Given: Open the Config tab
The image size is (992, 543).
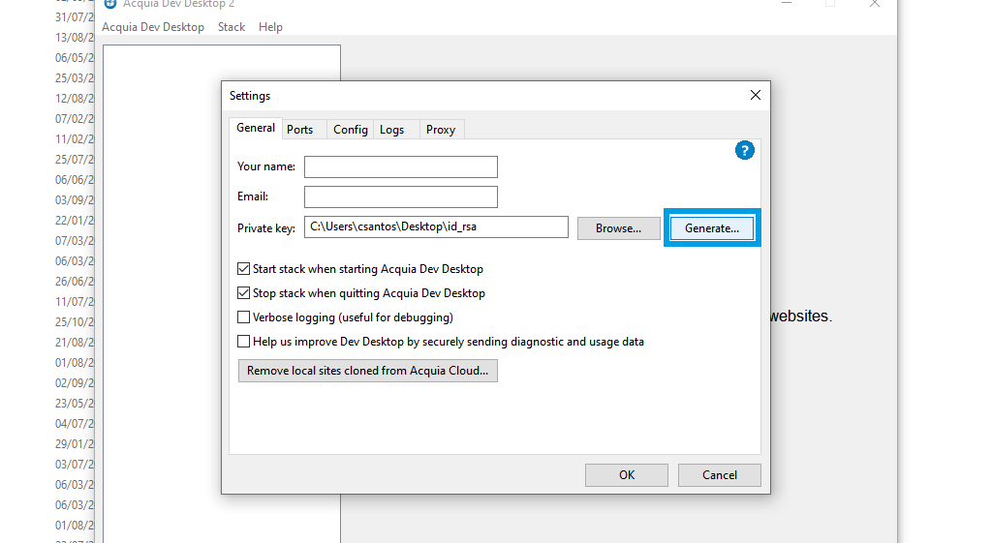Looking at the screenshot, I should pos(350,129).
